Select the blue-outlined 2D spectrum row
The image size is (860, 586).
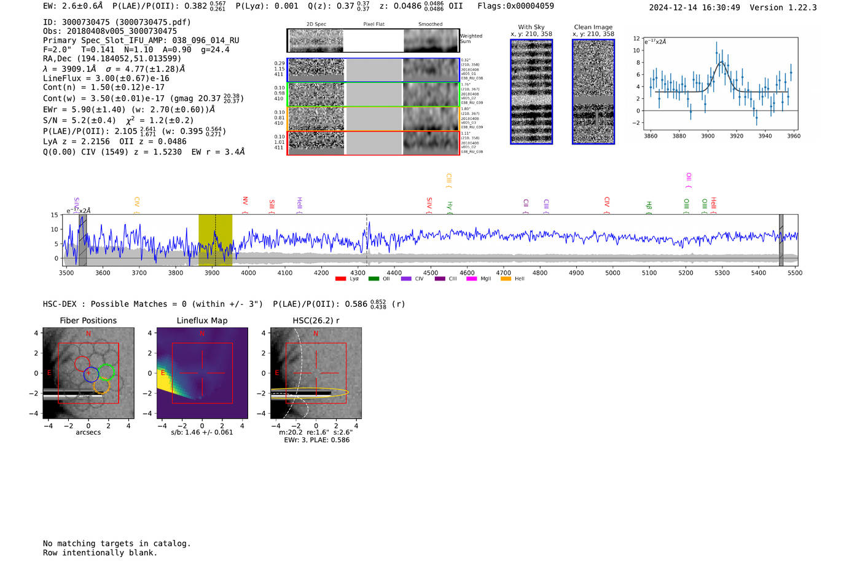click(x=373, y=70)
